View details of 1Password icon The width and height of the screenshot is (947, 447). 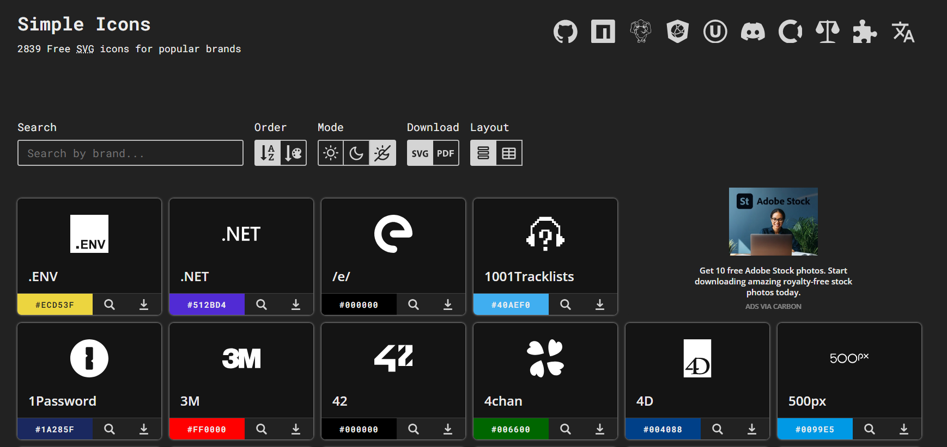coord(110,429)
